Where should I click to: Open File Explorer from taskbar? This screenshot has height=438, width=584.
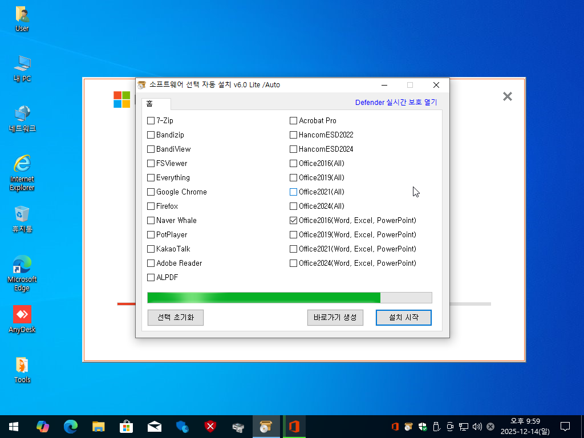(98, 427)
